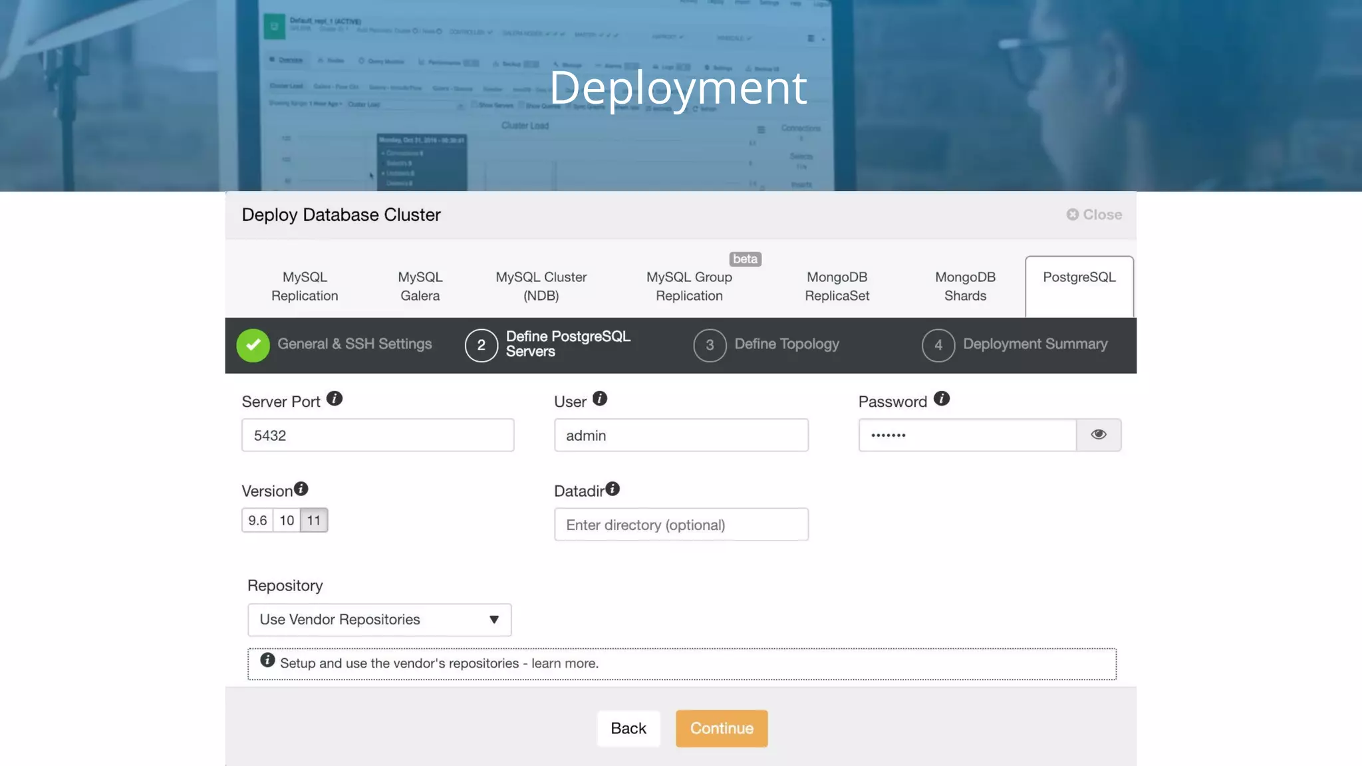The image size is (1362, 766).
Task: Click the Datadir info icon
Action: click(613, 489)
